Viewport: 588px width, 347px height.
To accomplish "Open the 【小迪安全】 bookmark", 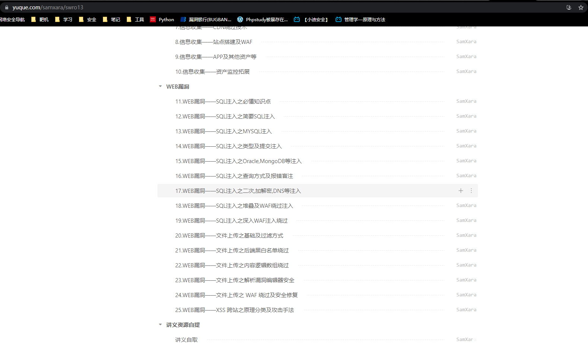I will pyautogui.click(x=311, y=19).
